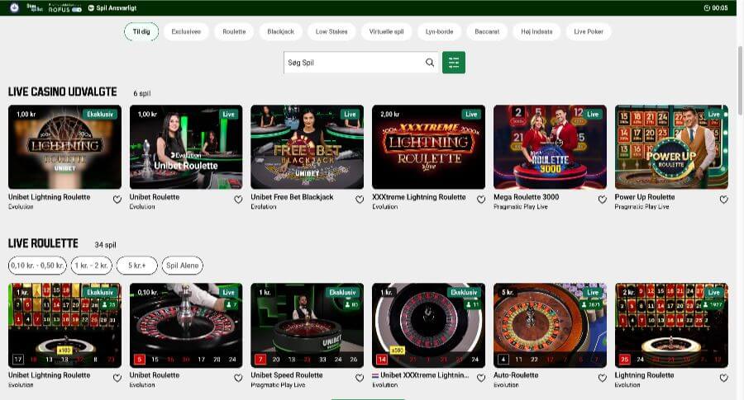This screenshot has height=400, width=744.
Task: Select the Lyn-borde tab
Action: pyautogui.click(x=440, y=31)
